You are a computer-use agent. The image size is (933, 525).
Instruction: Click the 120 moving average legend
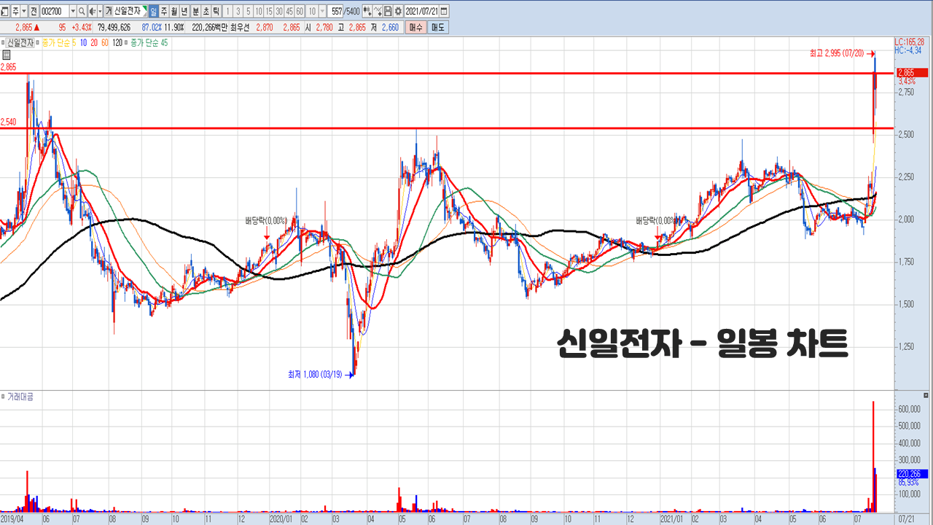click(117, 42)
